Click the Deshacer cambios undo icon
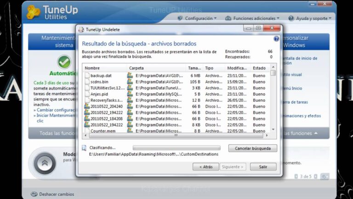This screenshot has width=353, height=199. coord(34,194)
